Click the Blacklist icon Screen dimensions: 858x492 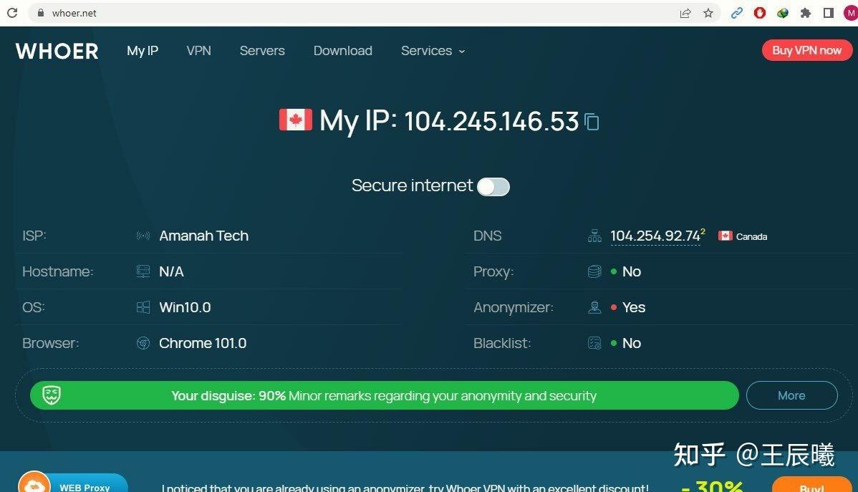594,343
